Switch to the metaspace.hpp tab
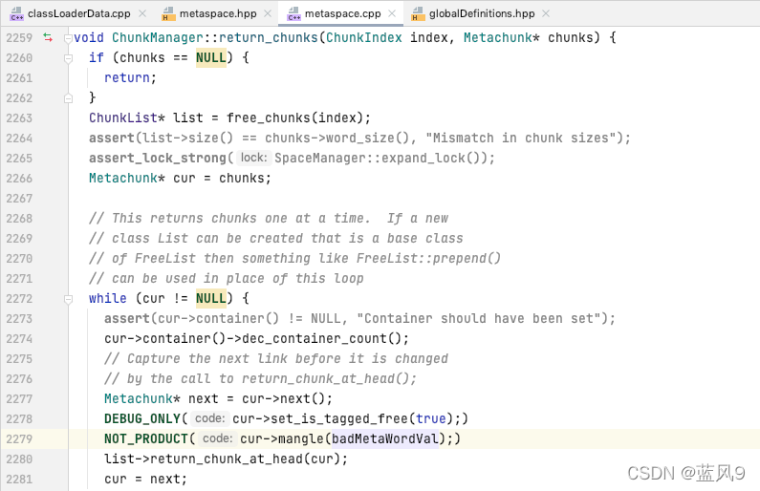 (218, 13)
